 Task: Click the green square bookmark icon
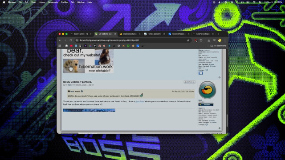(x=128, y=46)
